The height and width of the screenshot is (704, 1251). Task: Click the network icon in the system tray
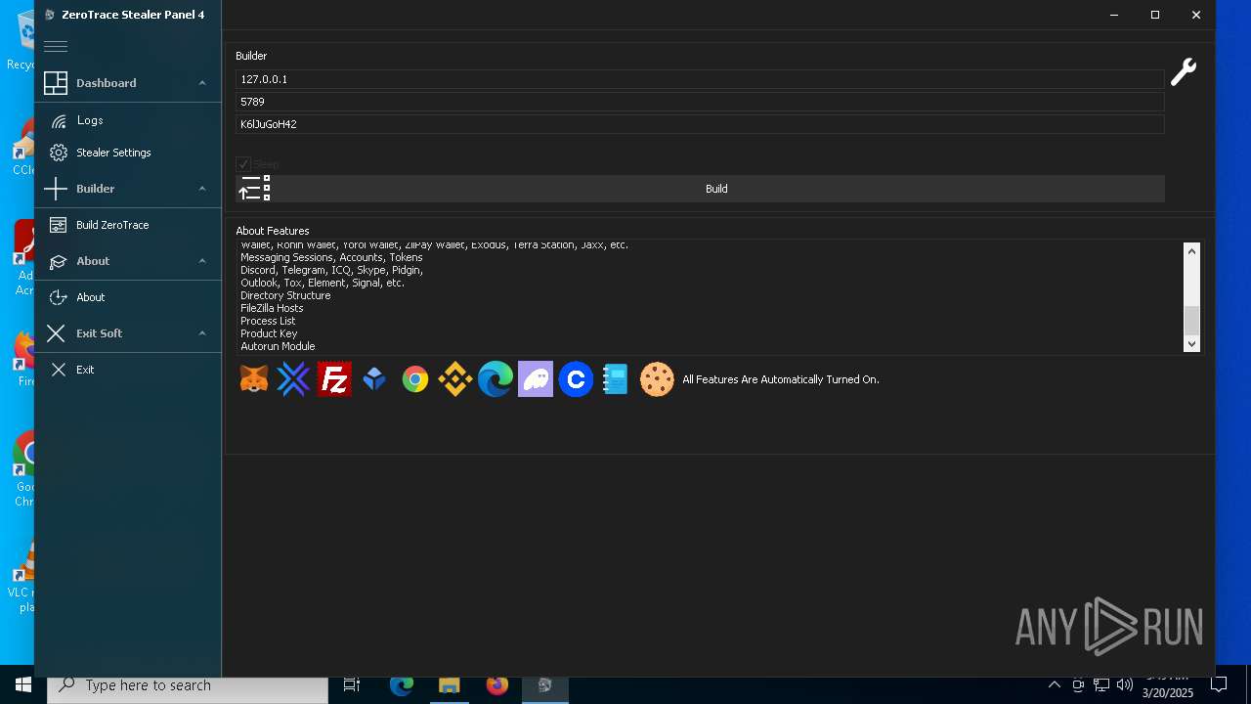pos(1101,685)
